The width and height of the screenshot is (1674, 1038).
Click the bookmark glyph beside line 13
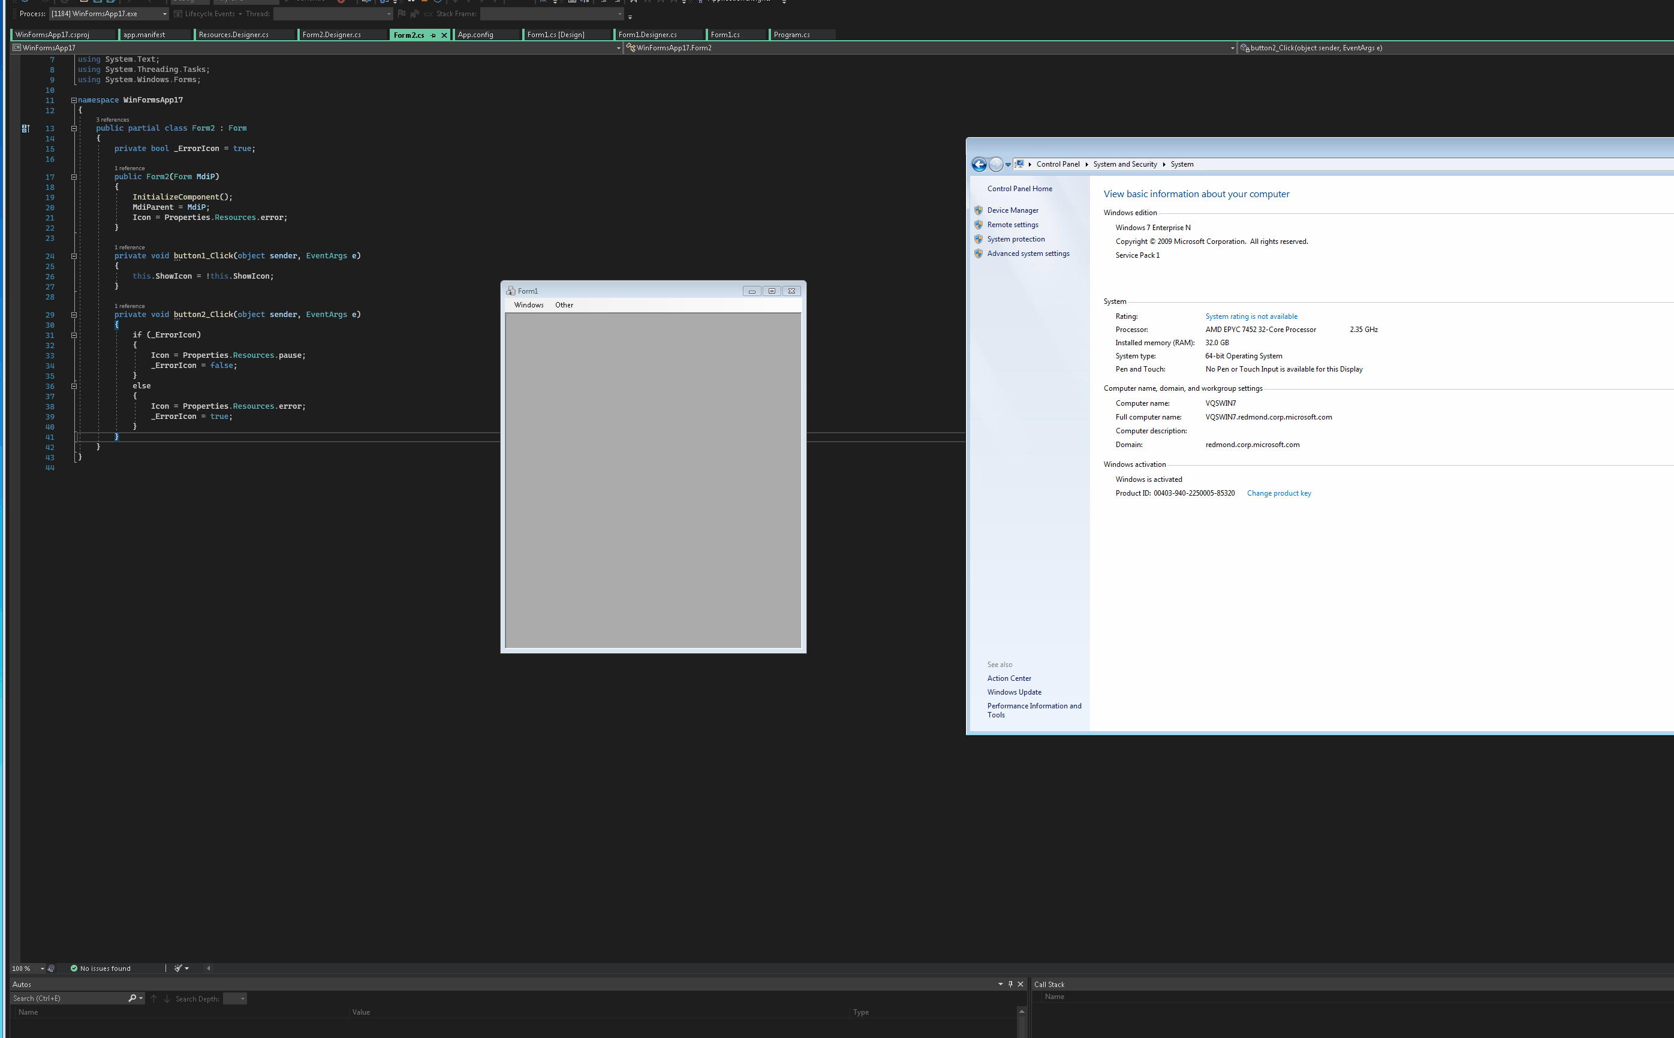(x=24, y=128)
